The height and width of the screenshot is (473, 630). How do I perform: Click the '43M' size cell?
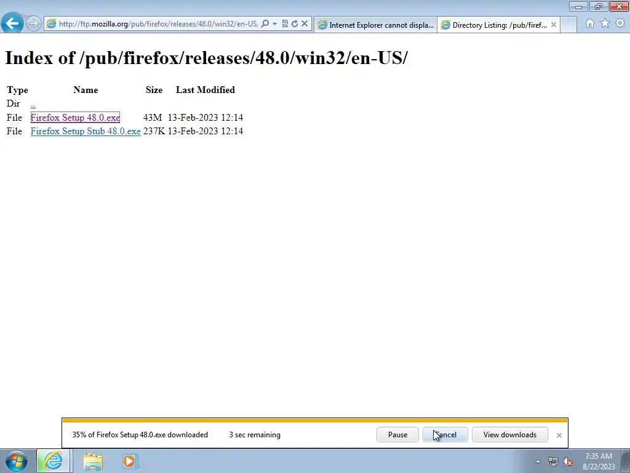153,118
